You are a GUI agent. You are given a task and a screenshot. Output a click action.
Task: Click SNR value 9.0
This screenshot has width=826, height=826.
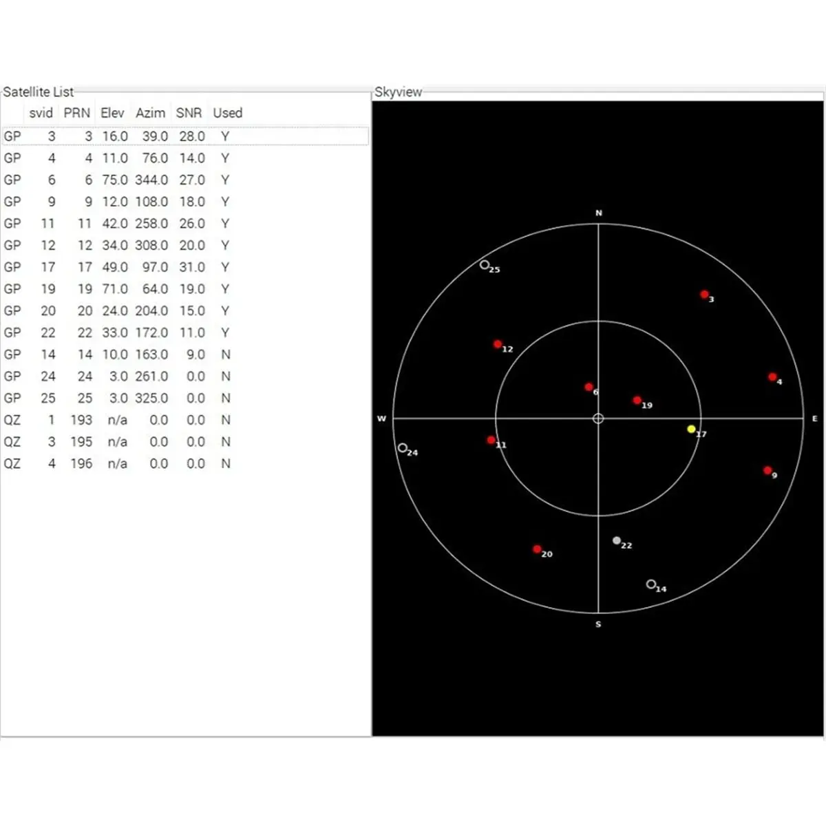pos(195,354)
